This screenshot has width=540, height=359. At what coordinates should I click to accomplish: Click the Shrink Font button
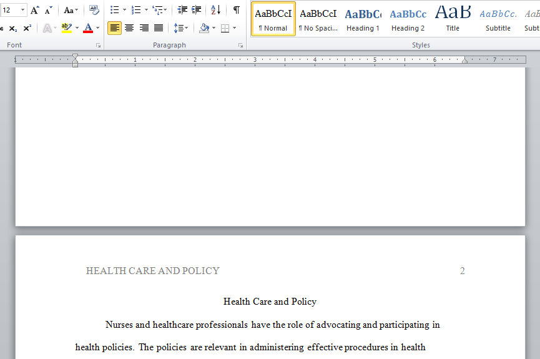point(49,11)
